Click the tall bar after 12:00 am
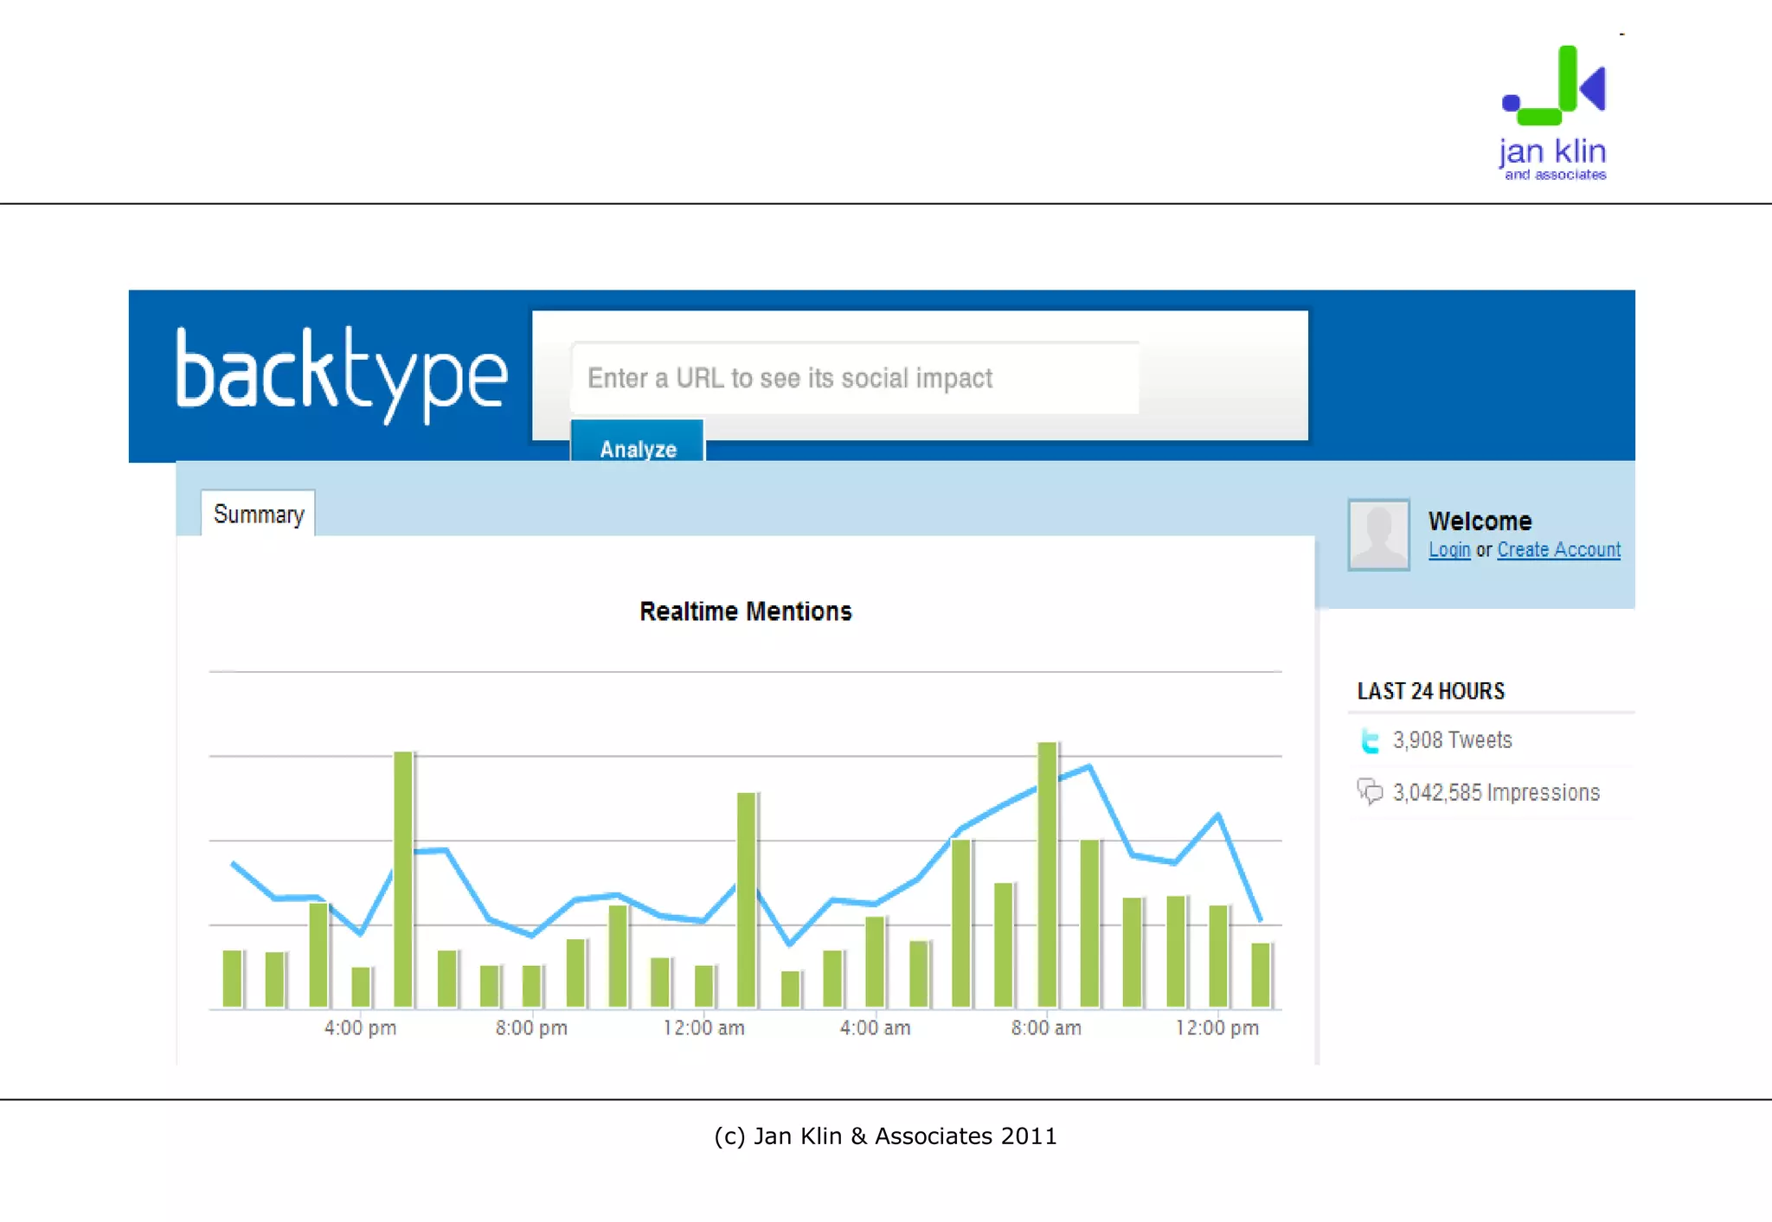 747,899
